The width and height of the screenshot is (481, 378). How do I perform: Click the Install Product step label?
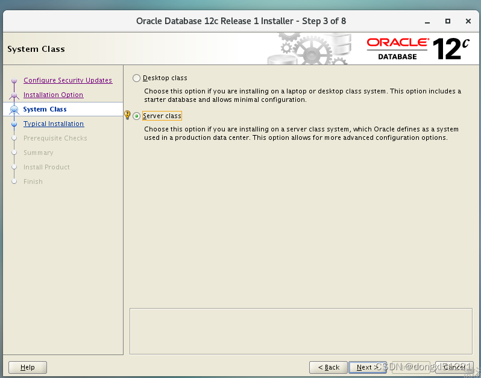coord(46,167)
